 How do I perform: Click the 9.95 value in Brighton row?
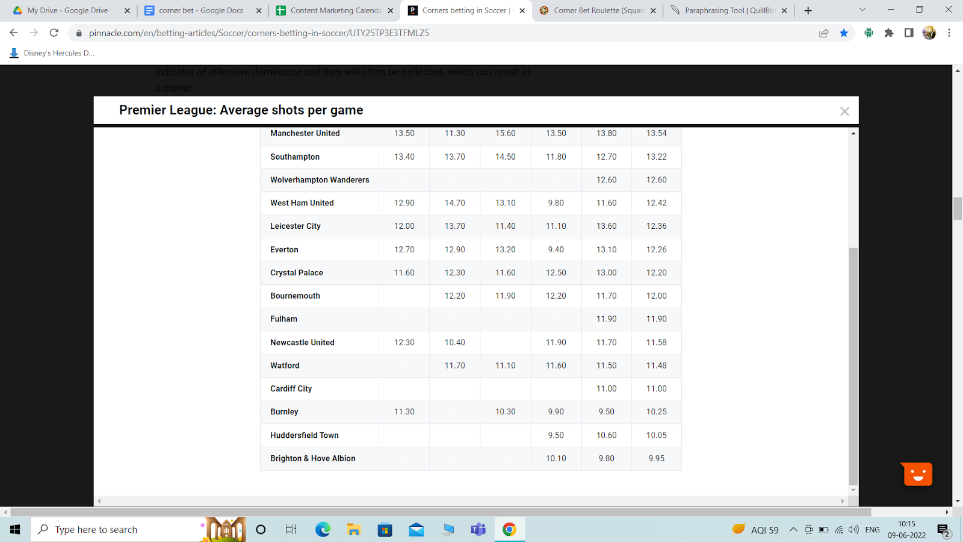(x=657, y=458)
